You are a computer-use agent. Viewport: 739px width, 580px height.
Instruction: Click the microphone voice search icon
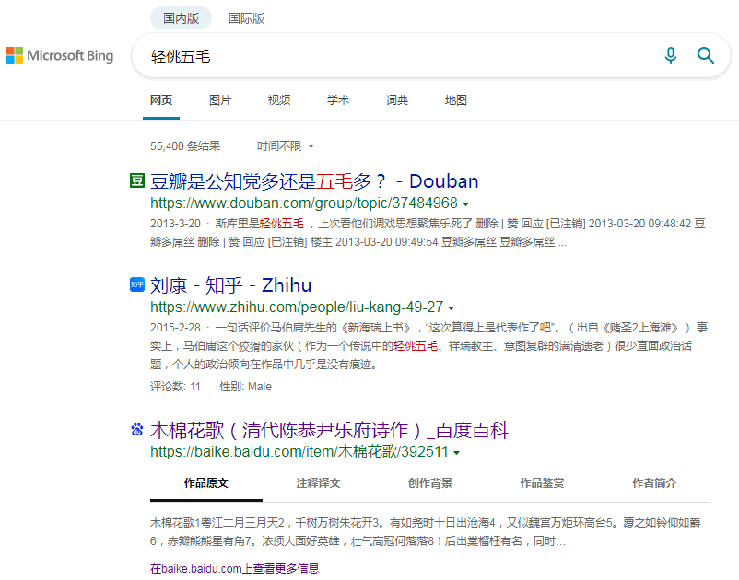[670, 55]
